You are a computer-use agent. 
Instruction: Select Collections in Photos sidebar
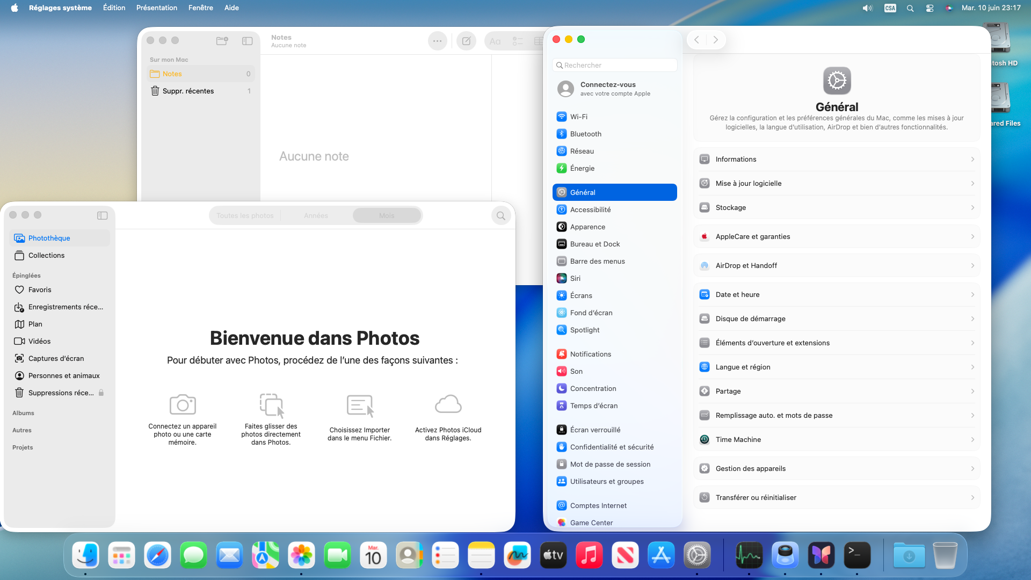pos(46,255)
